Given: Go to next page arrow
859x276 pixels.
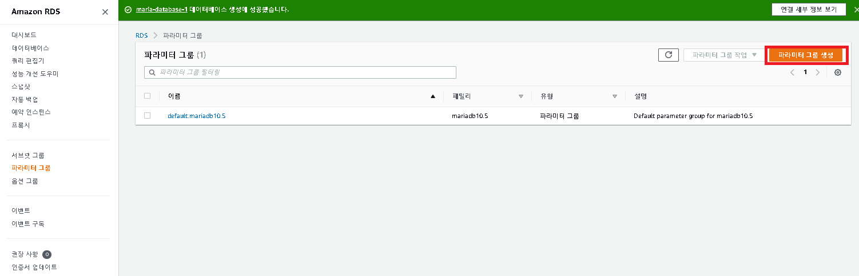Looking at the screenshot, I should [817, 72].
